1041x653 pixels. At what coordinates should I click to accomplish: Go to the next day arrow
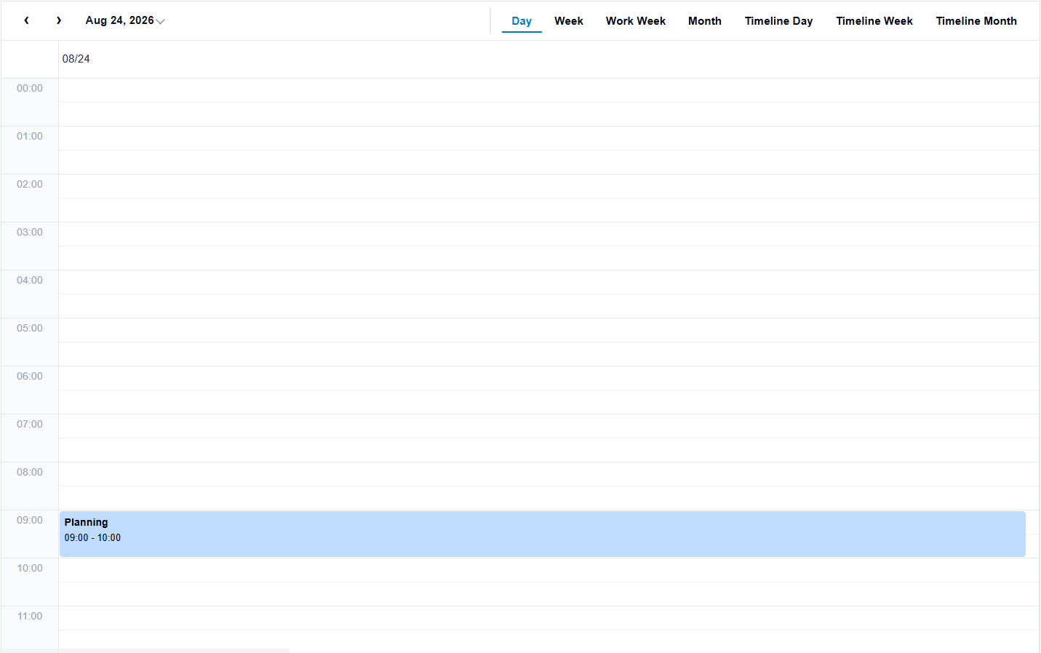(59, 20)
